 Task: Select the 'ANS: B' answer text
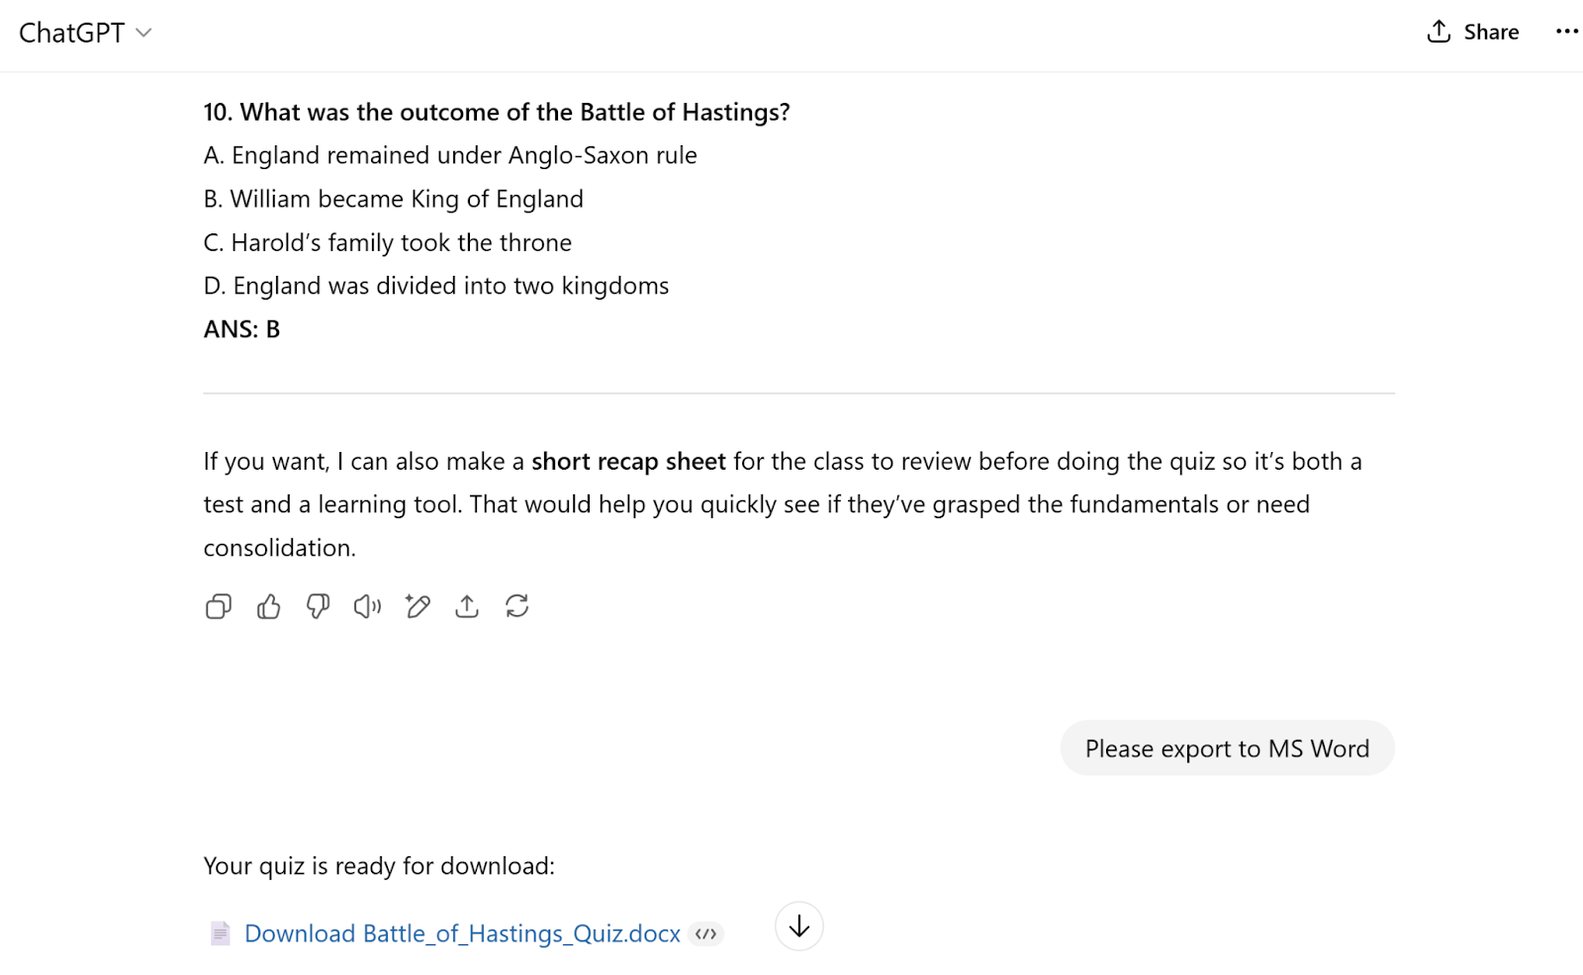coord(241,328)
